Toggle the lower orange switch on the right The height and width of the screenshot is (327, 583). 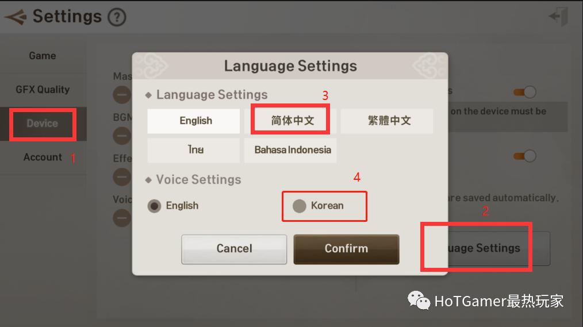[x=524, y=156]
